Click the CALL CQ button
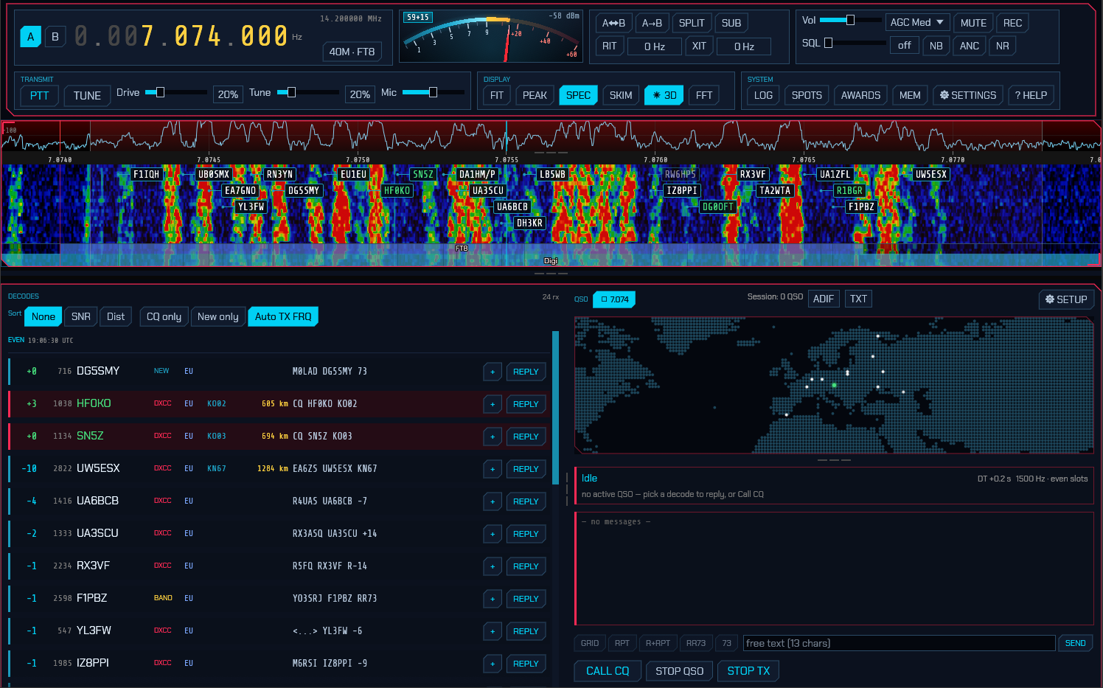The image size is (1103, 688). (x=608, y=671)
